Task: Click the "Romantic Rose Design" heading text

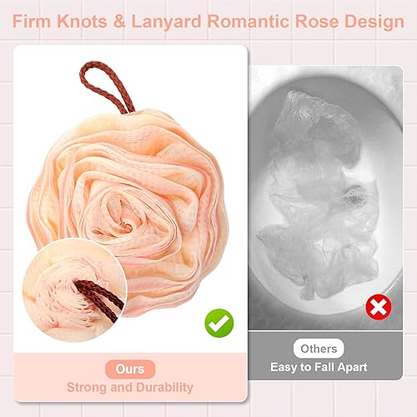Action: (305, 22)
